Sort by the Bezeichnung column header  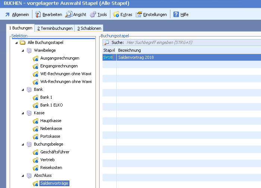pos(129,50)
